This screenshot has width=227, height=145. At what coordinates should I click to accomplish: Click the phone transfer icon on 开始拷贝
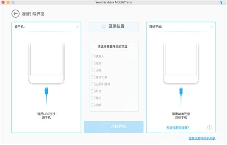pos(104,126)
